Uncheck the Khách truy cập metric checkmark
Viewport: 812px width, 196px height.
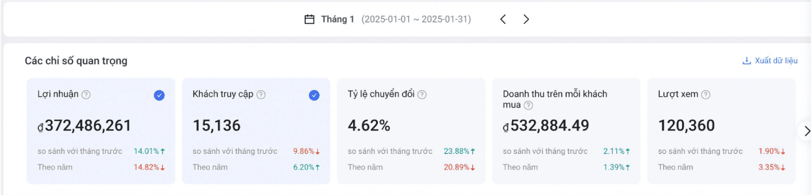coord(314,96)
